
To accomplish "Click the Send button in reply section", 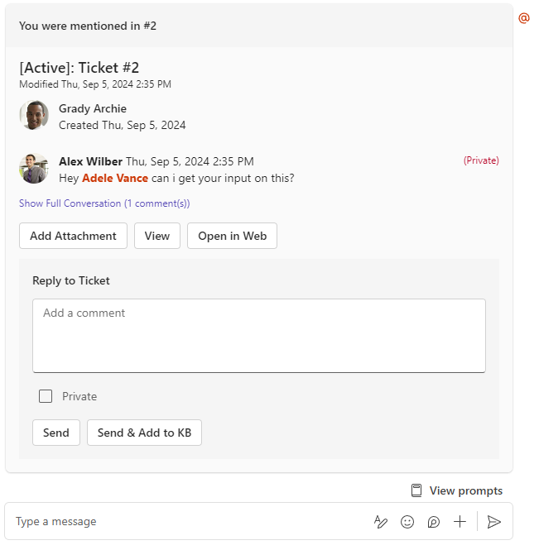I will 56,433.
